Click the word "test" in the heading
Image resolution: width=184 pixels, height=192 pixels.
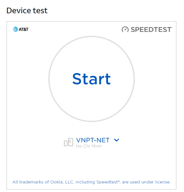pos(40,11)
